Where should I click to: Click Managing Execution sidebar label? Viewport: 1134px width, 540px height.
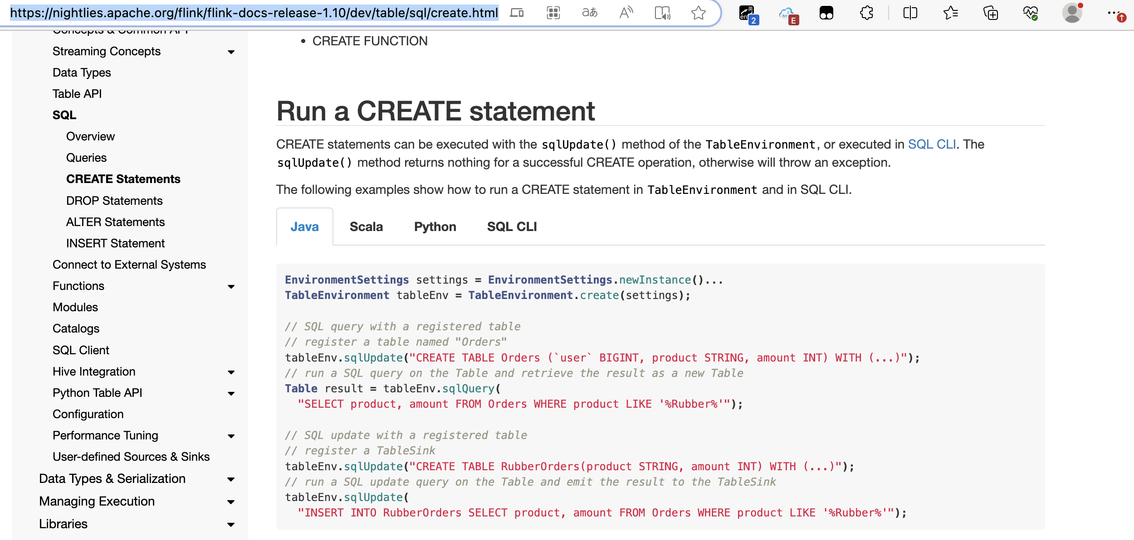[97, 501]
